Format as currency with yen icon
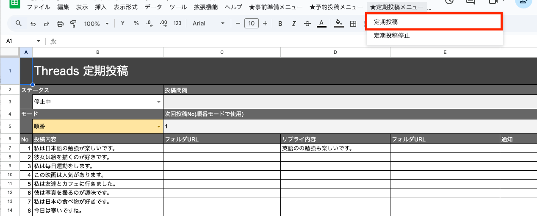 pos(123,23)
